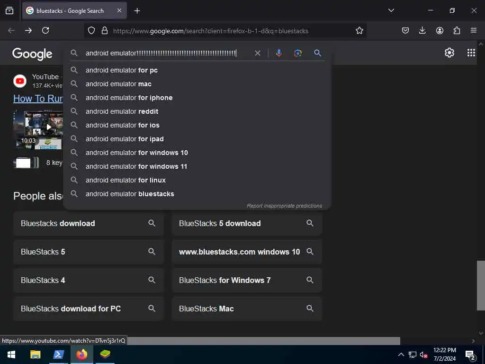Open Windows notification center
Screen dimensions: 485x364
pos(470,355)
